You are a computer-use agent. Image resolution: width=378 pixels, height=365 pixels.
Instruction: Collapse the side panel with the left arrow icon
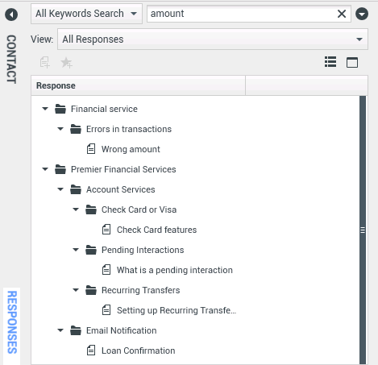[x=11, y=15]
